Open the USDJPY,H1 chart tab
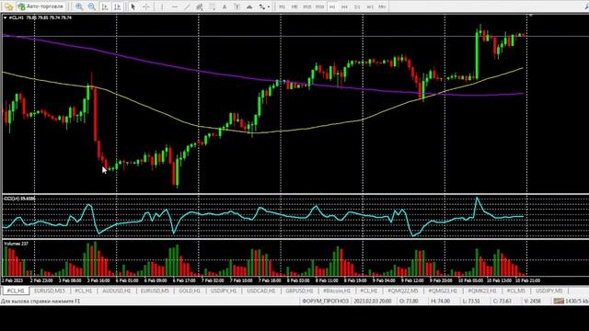This screenshot has height=331, width=589. pyautogui.click(x=224, y=291)
